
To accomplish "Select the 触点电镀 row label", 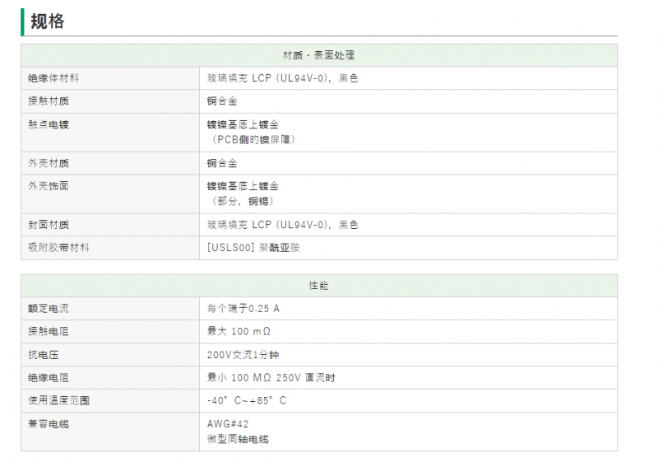I will [x=49, y=124].
